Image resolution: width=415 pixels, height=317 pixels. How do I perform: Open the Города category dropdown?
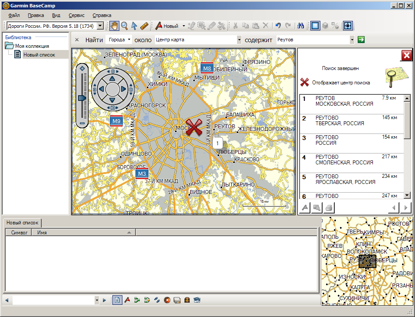(x=119, y=40)
